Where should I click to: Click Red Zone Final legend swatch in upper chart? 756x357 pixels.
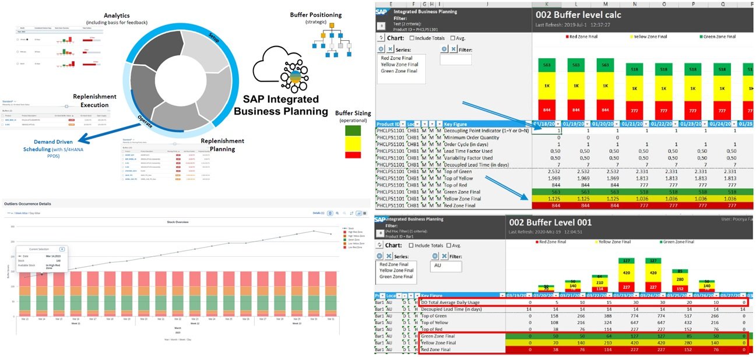pyautogui.click(x=567, y=37)
